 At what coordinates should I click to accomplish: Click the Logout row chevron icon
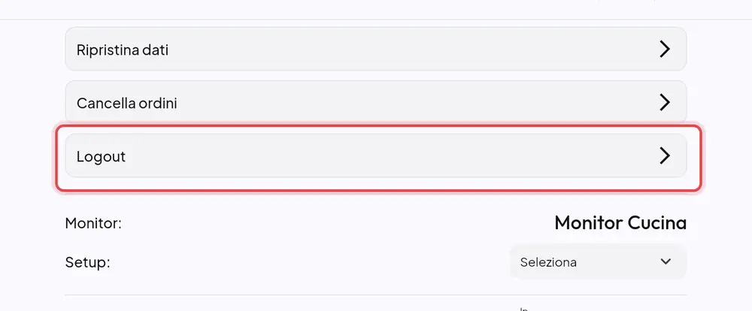tap(664, 155)
